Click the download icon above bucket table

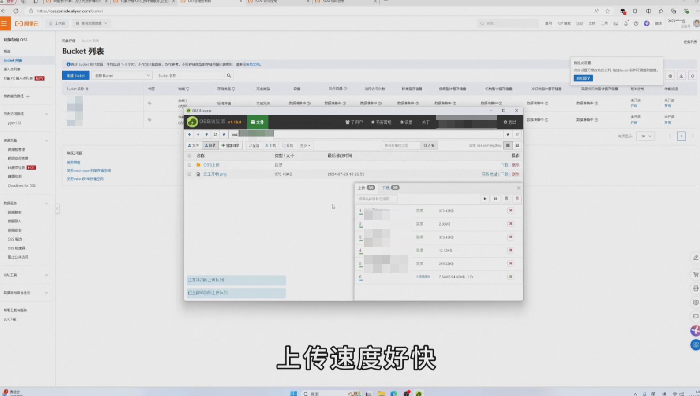click(681, 76)
